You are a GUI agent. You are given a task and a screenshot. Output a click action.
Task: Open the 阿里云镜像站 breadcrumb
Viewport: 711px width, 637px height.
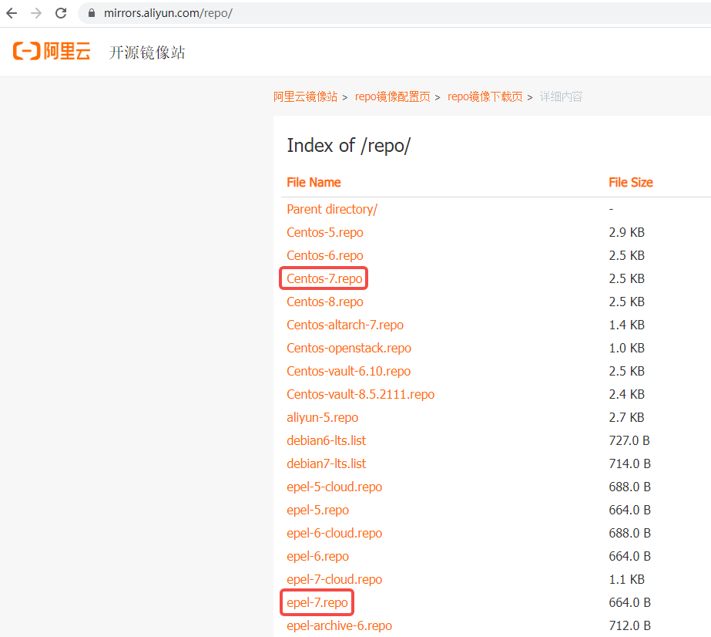coord(305,96)
